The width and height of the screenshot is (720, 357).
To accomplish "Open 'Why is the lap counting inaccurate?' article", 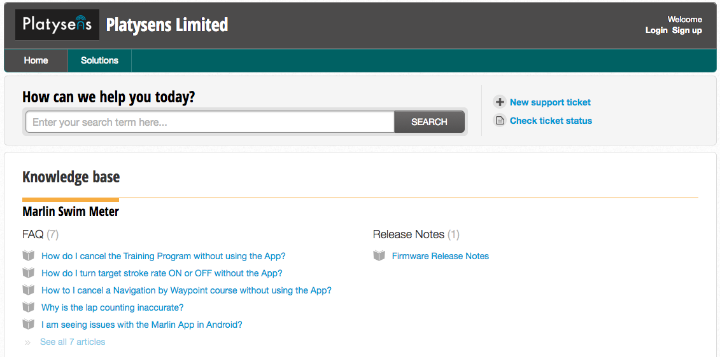I will click(x=113, y=307).
